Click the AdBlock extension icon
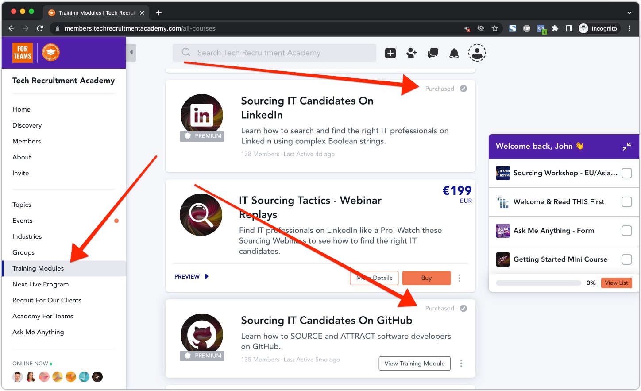This screenshot has width=641, height=391. click(x=527, y=28)
